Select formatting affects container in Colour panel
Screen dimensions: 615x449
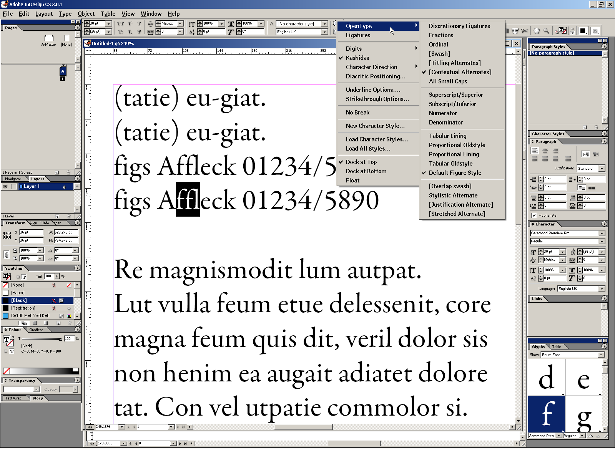pos(6,351)
